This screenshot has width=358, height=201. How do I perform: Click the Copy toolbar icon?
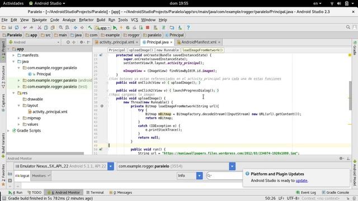click(46, 27)
